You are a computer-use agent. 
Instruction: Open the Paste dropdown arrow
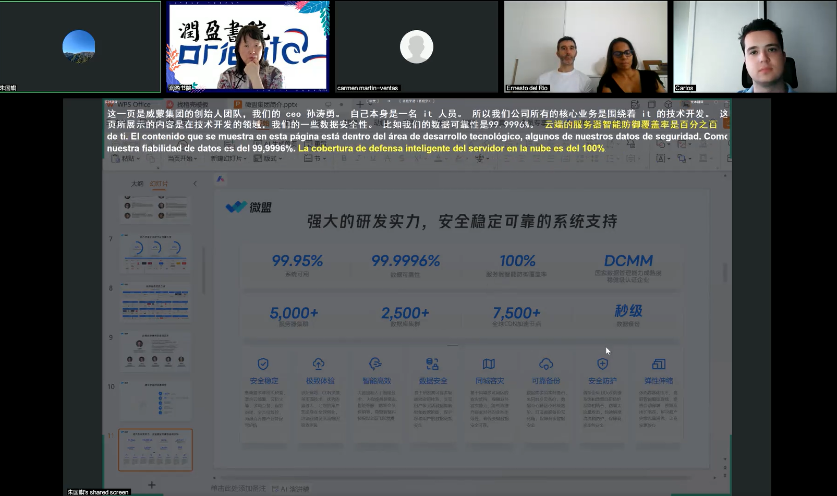coord(139,159)
